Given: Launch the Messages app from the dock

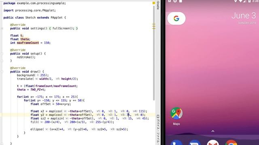Looking at the screenshot, I should 195,143.
